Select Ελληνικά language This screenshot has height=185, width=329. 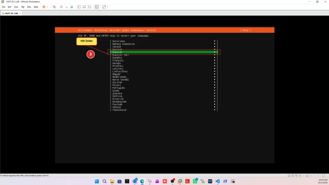(164, 99)
